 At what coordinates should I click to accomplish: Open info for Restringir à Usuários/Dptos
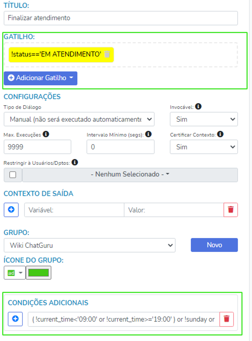coord(75,162)
